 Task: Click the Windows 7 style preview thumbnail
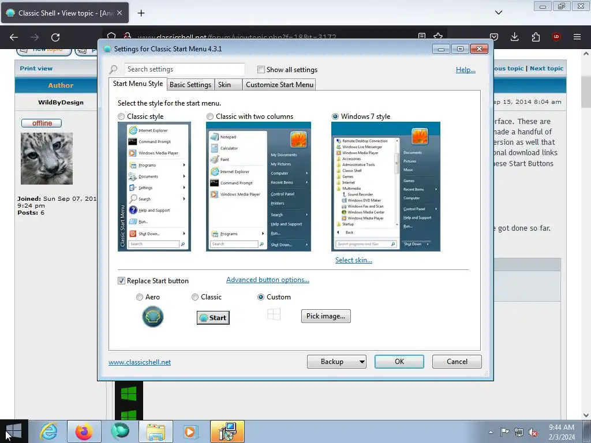pos(386,186)
